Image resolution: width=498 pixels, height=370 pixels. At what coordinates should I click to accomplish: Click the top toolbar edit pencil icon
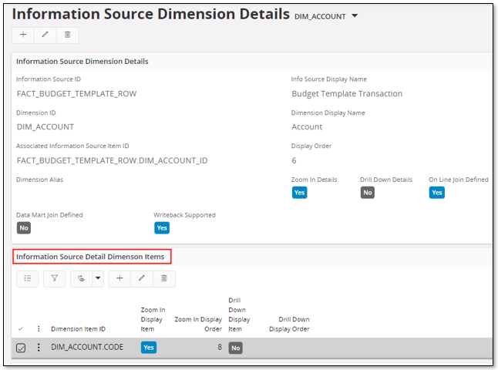click(x=45, y=35)
